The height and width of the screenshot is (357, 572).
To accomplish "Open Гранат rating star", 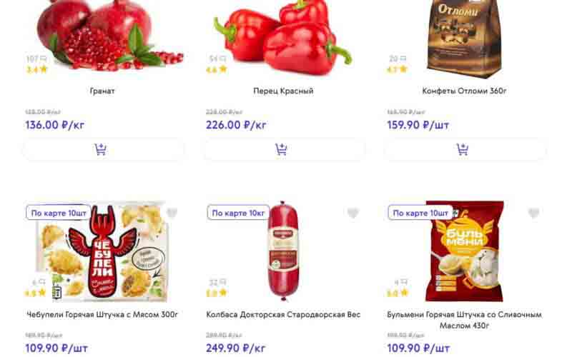I will 44,69.
